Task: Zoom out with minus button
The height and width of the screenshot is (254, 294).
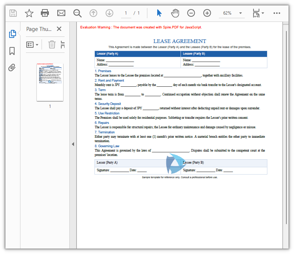Action: point(191,13)
